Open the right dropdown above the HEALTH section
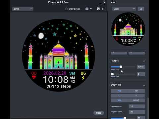This screenshot has width=159, height=119. (x=137, y=53)
